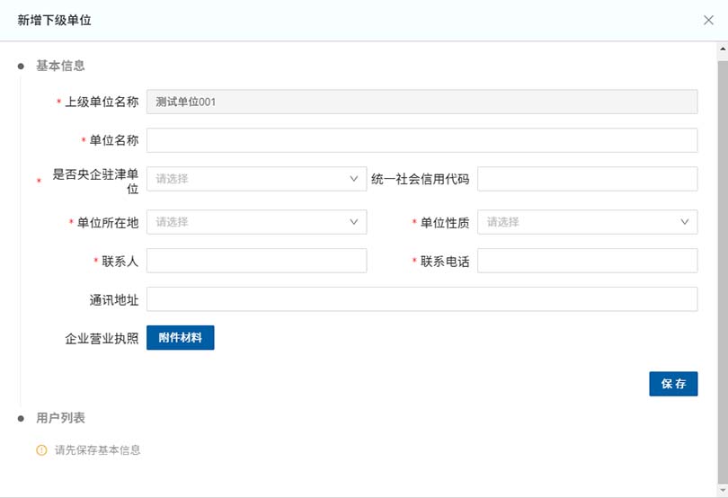Image resolution: width=728 pixels, height=498 pixels.
Task: Select the 用户列表 section header
Action: (x=60, y=418)
